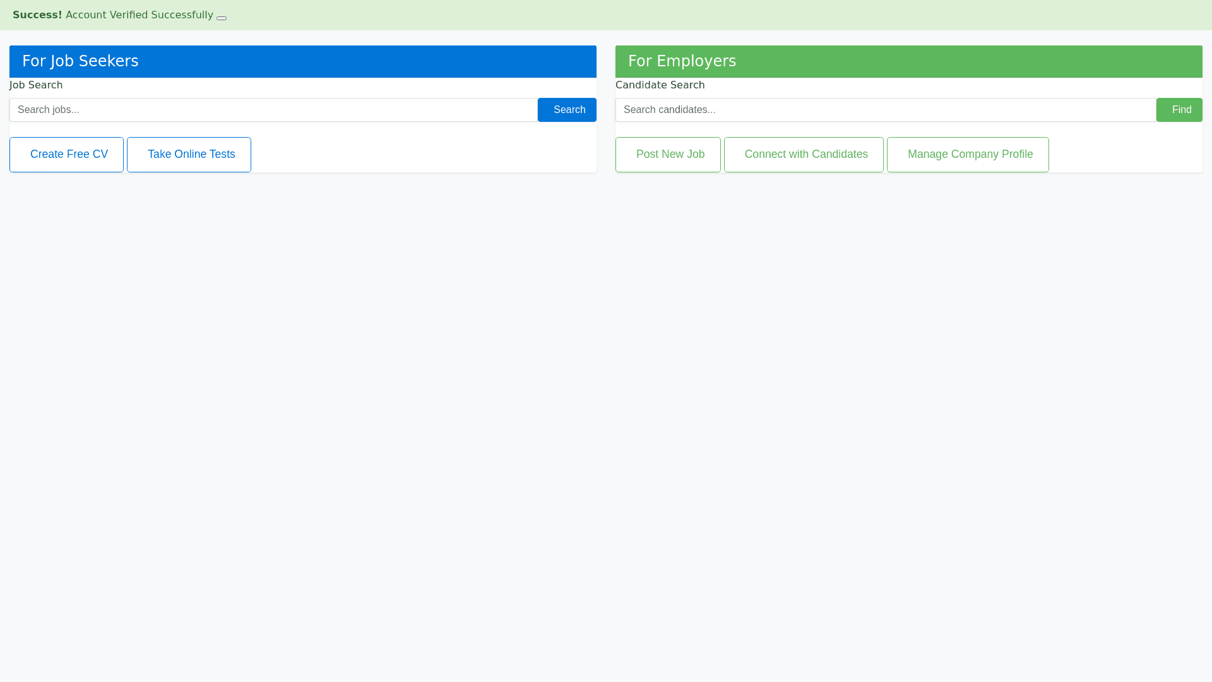
Task: Hit the green Find button
Action: (1179, 110)
